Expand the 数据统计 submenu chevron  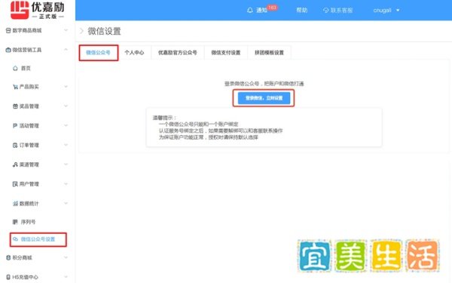tap(66, 203)
